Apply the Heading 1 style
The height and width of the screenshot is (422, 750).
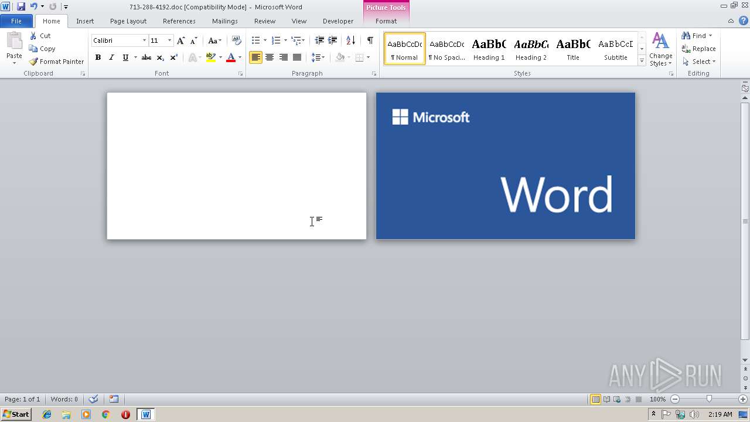[x=489, y=49]
